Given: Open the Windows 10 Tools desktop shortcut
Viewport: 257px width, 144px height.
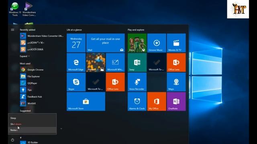Looking at the screenshot, I should point(15,10).
